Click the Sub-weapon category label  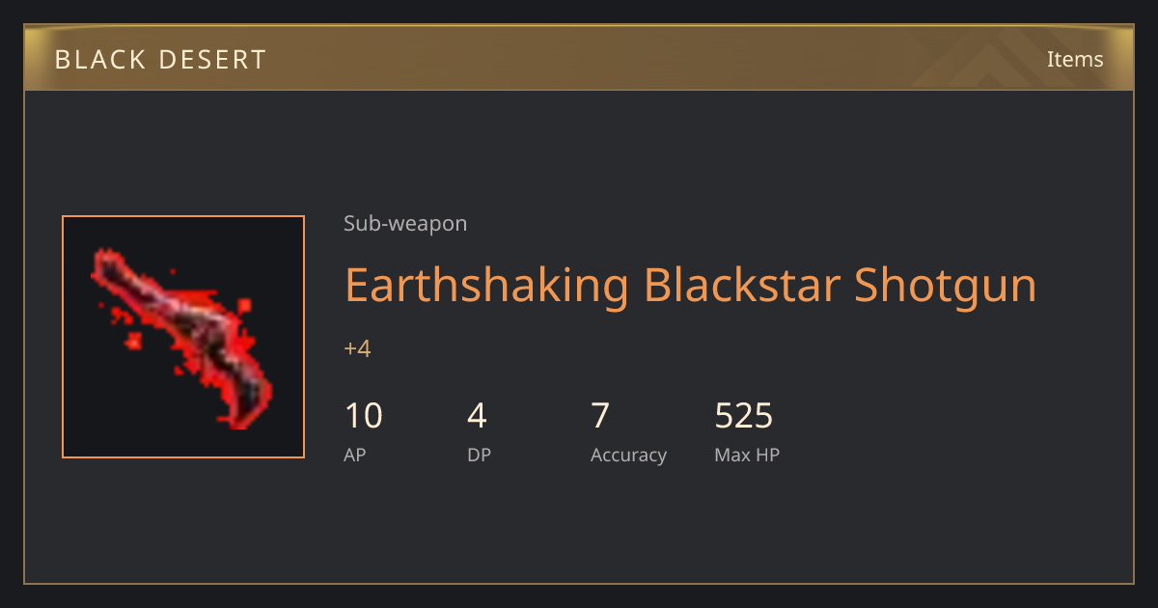coord(405,224)
